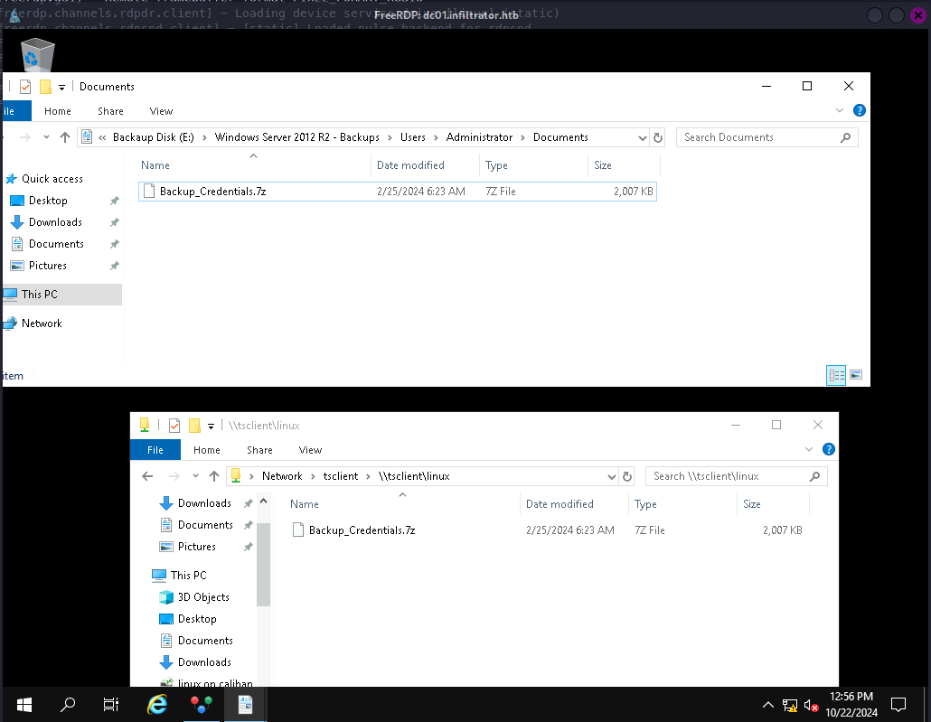Go forward in Documents window navigation
Image resolution: width=931 pixels, height=722 pixels.
tap(25, 137)
